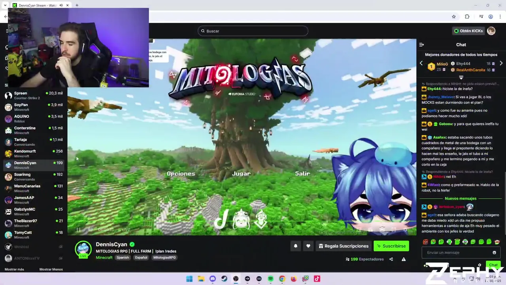
Task: Open Chrome three-dot menu
Action: pos(500,17)
